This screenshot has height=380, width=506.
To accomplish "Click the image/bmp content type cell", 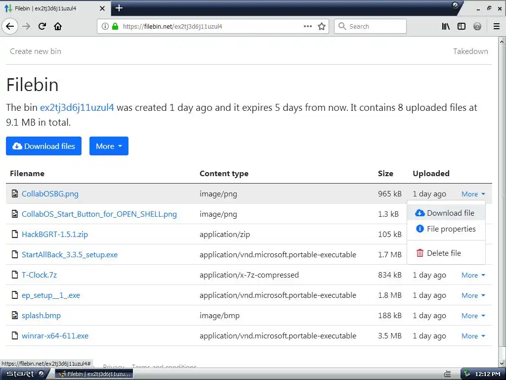I will tap(219, 315).
